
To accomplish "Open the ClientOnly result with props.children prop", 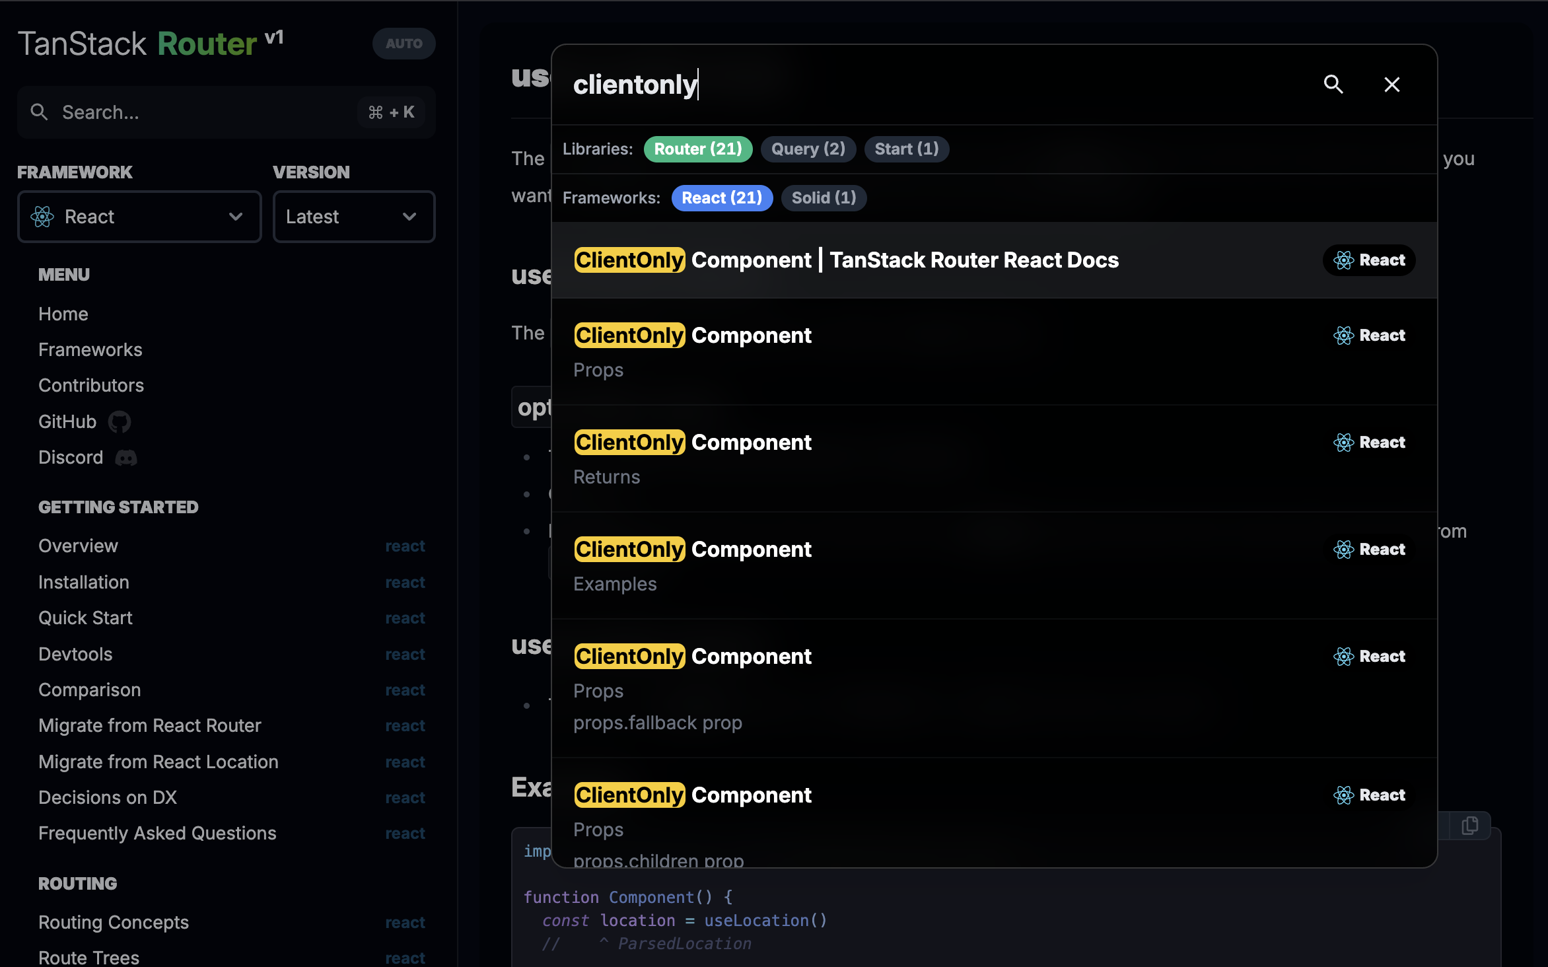I will [995, 812].
